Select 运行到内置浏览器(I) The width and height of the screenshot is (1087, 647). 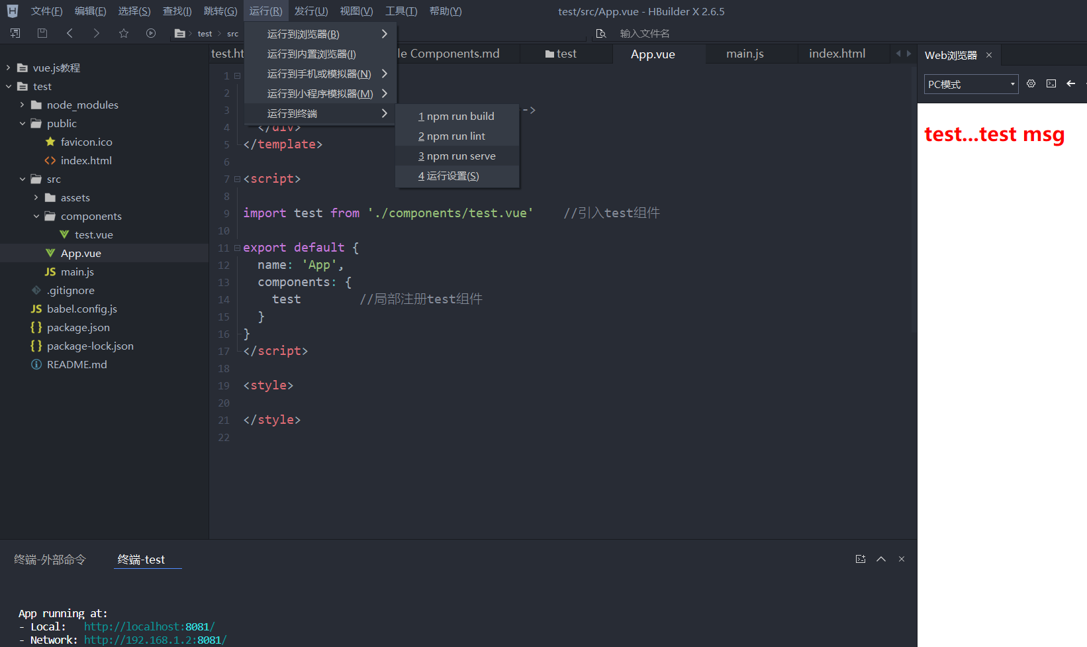point(320,54)
